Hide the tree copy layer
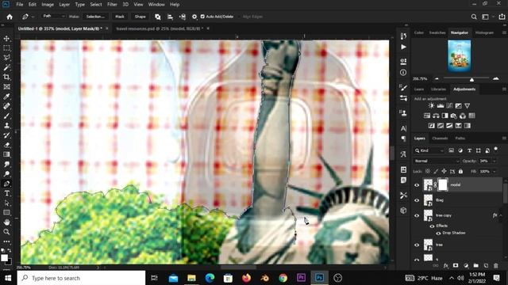Image resolution: width=508 pixels, height=285 pixels. [x=417, y=215]
